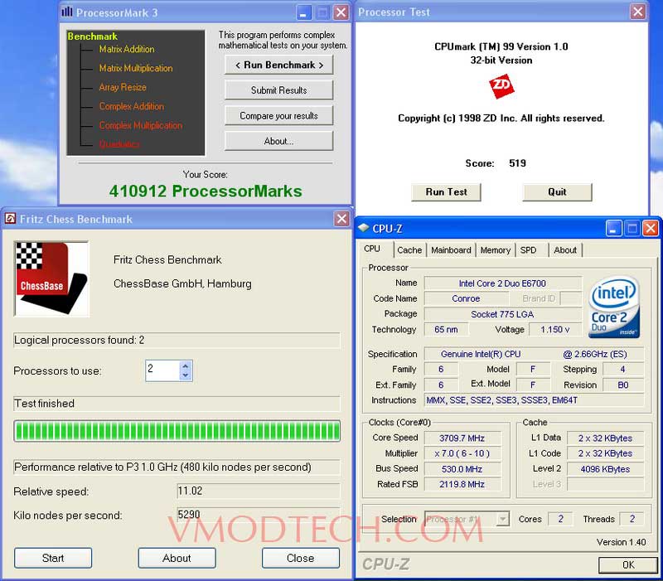663x581 pixels.
Task: Click the Intel Core 2 Duo logo
Action: [614, 307]
